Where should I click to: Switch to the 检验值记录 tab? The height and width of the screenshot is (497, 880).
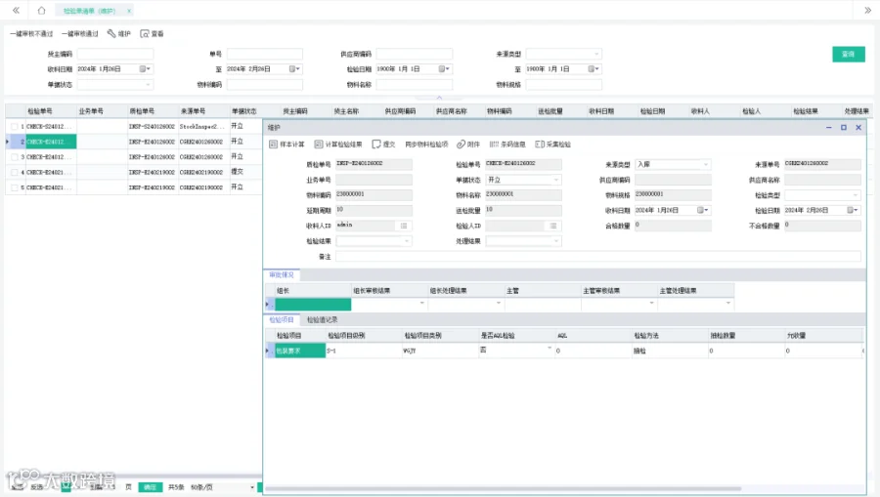322,320
